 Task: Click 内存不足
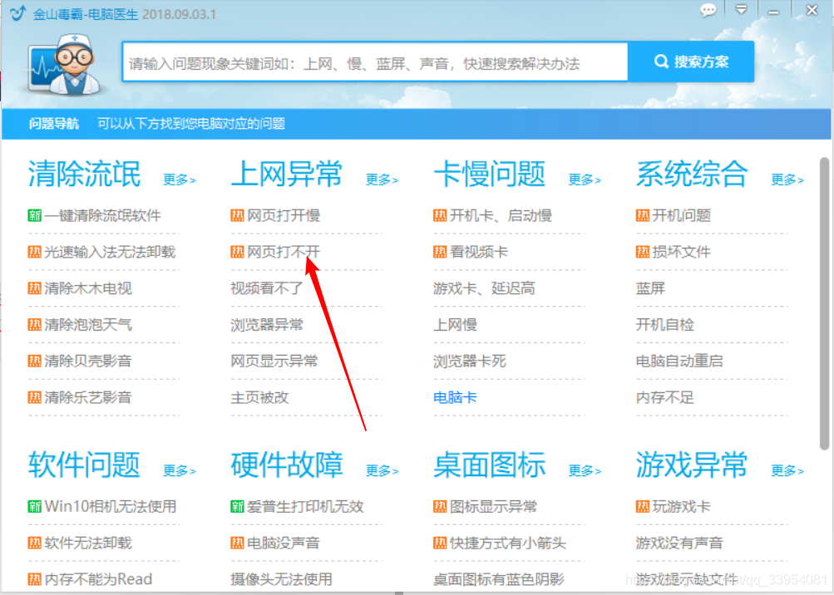tap(665, 398)
